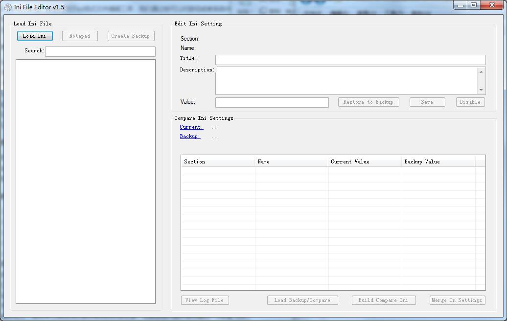Click inside the Search field

(100, 51)
